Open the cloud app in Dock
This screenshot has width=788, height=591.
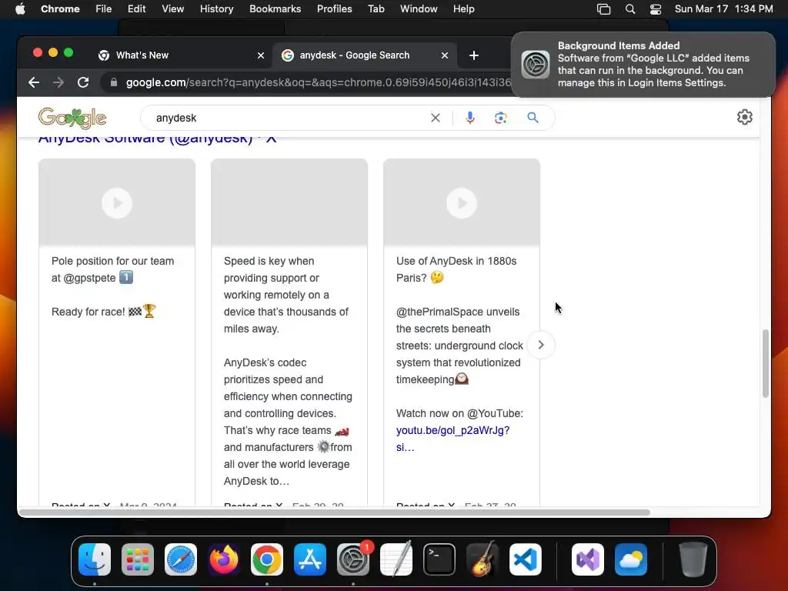point(631,559)
